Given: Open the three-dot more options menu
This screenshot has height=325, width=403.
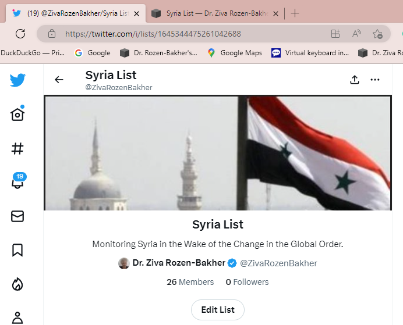Looking at the screenshot, I should pyautogui.click(x=375, y=80).
